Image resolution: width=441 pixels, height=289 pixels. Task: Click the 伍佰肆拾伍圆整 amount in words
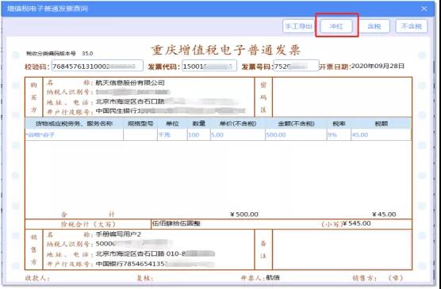coord(176,223)
